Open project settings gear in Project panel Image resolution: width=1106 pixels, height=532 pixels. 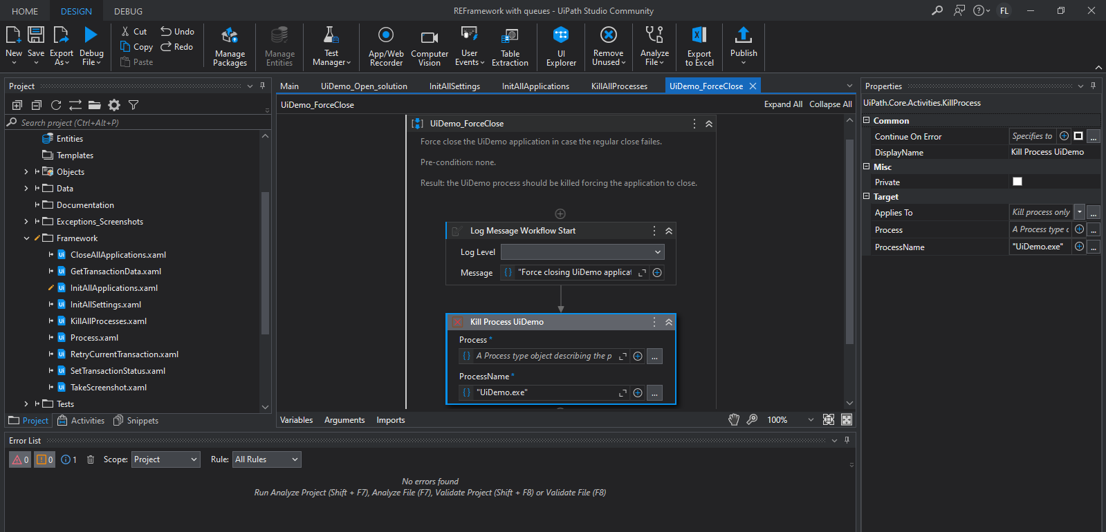click(114, 105)
